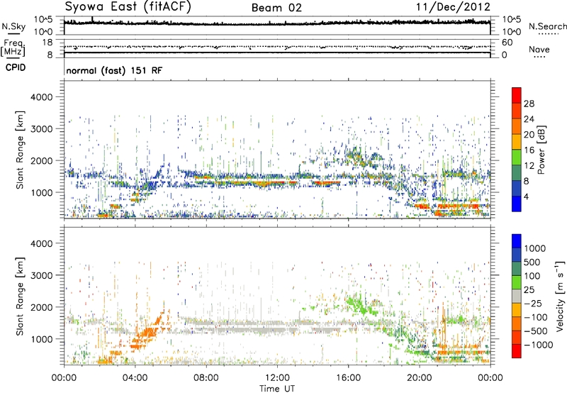Select the '28' power colorbar label
Screen dimensions: 567x393
[x=529, y=104]
